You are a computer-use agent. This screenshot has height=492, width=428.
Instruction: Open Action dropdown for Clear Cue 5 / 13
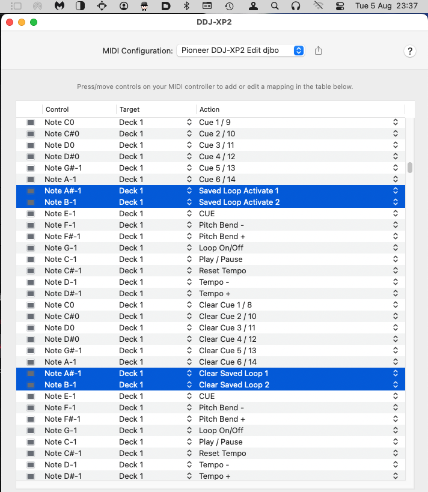(x=395, y=351)
